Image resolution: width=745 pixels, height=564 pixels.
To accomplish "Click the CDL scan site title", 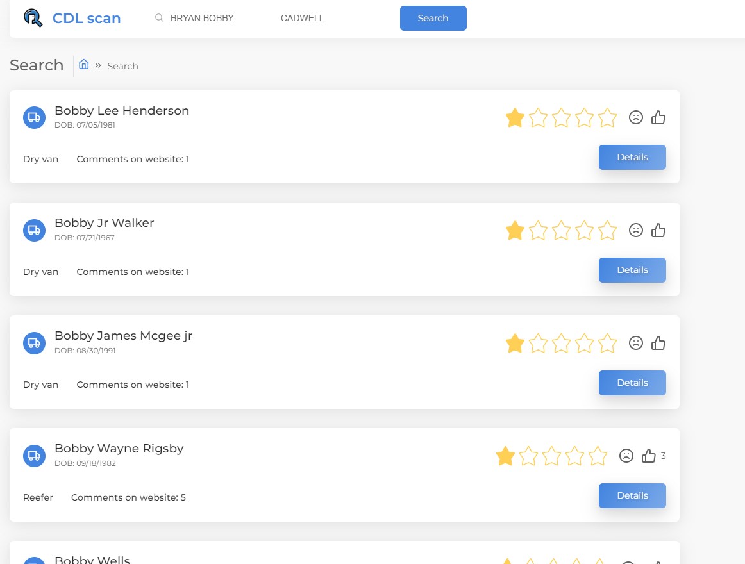I will coord(87,18).
